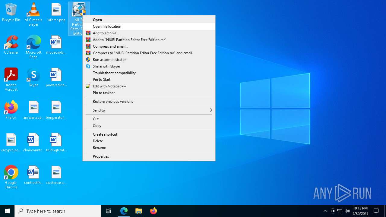Choose Pin to Start
Image resolution: width=386 pixels, height=217 pixels.
(149, 80)
